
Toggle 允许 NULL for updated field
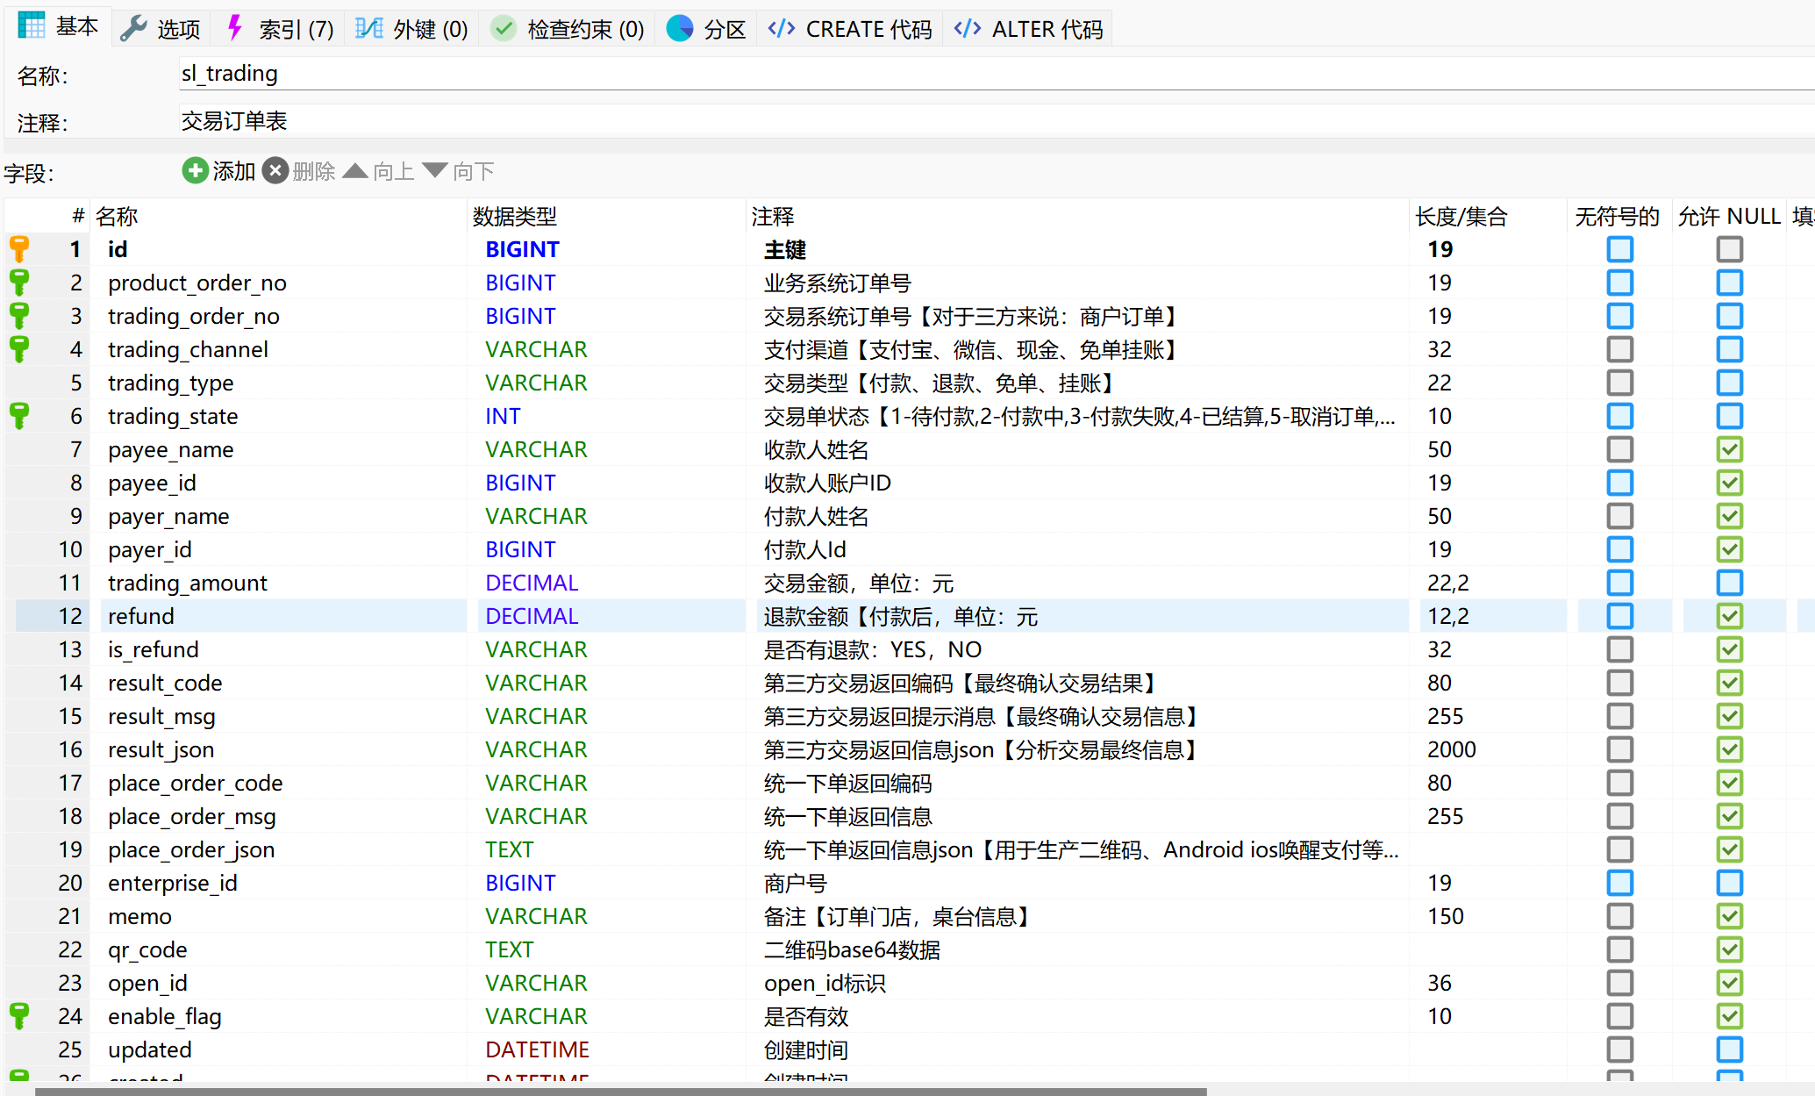tap(1730, 1049)
